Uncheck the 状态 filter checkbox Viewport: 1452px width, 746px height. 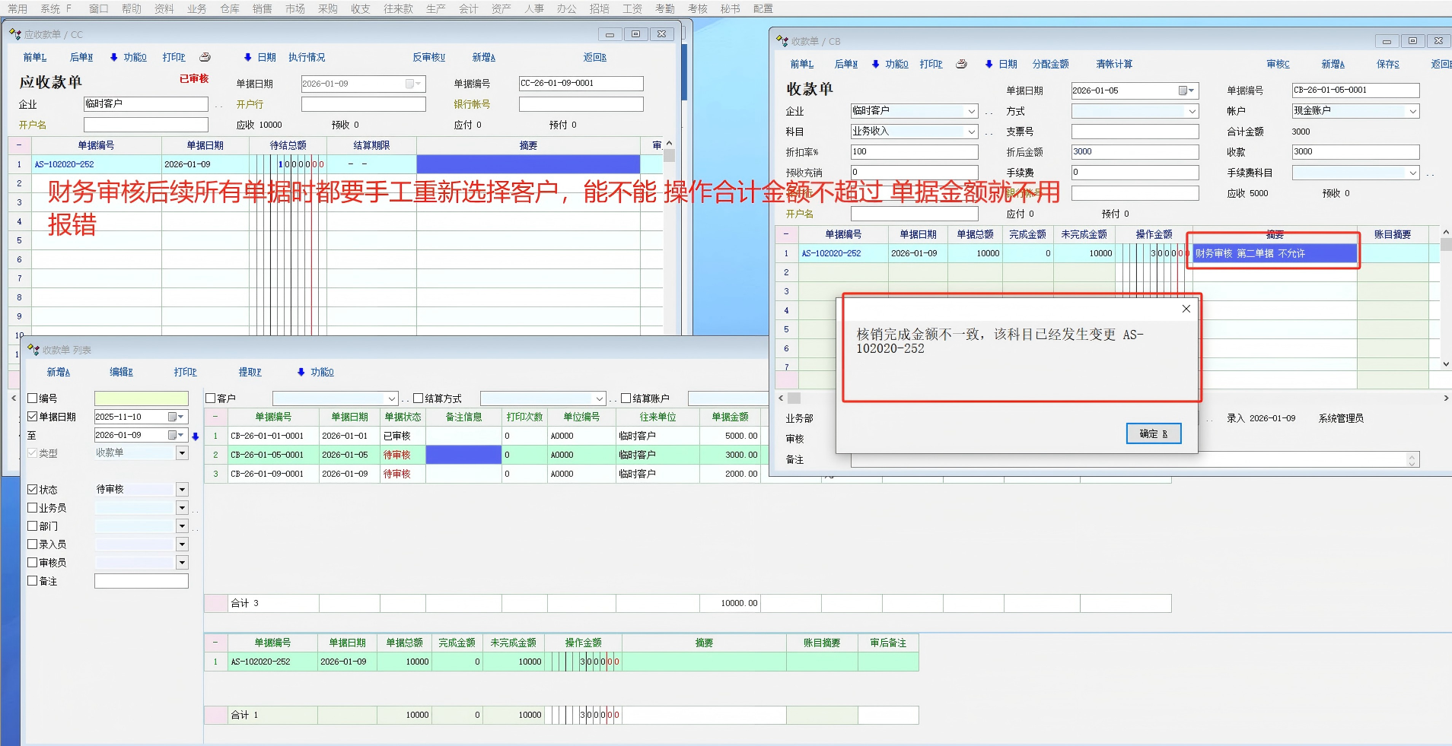point(33,490)
